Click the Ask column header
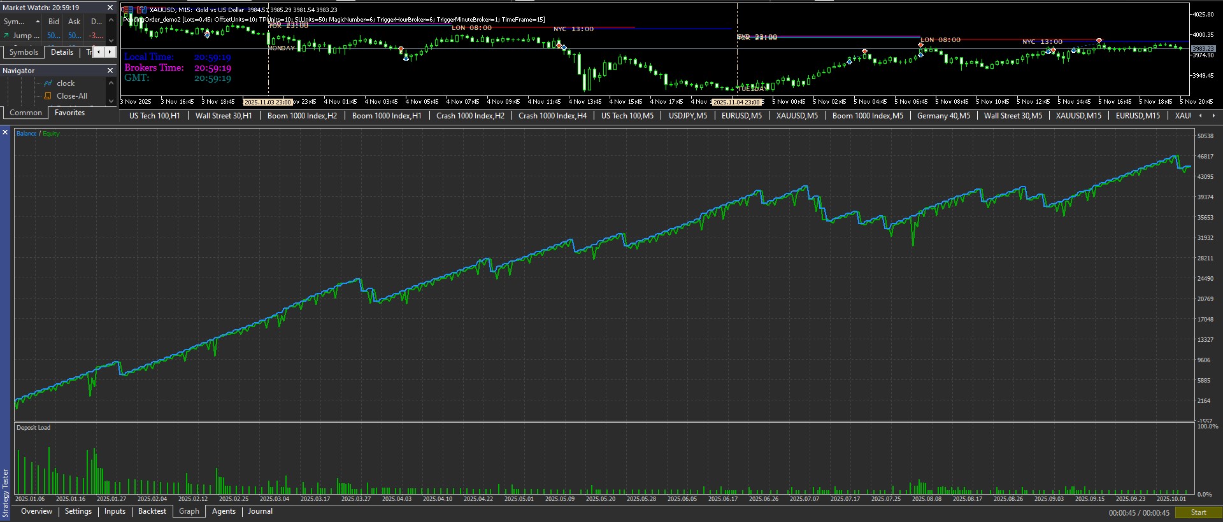Viewport: 1223px width, 522px height. pyautogui.click(x=75, y=22)
